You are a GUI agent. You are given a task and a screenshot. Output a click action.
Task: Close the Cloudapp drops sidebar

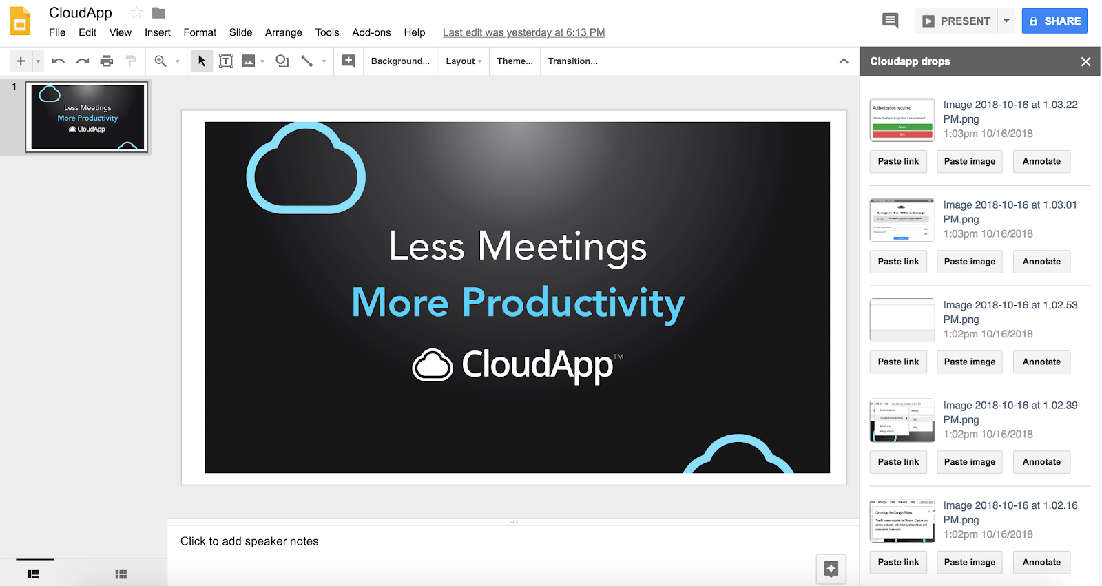click(1085, 62)
